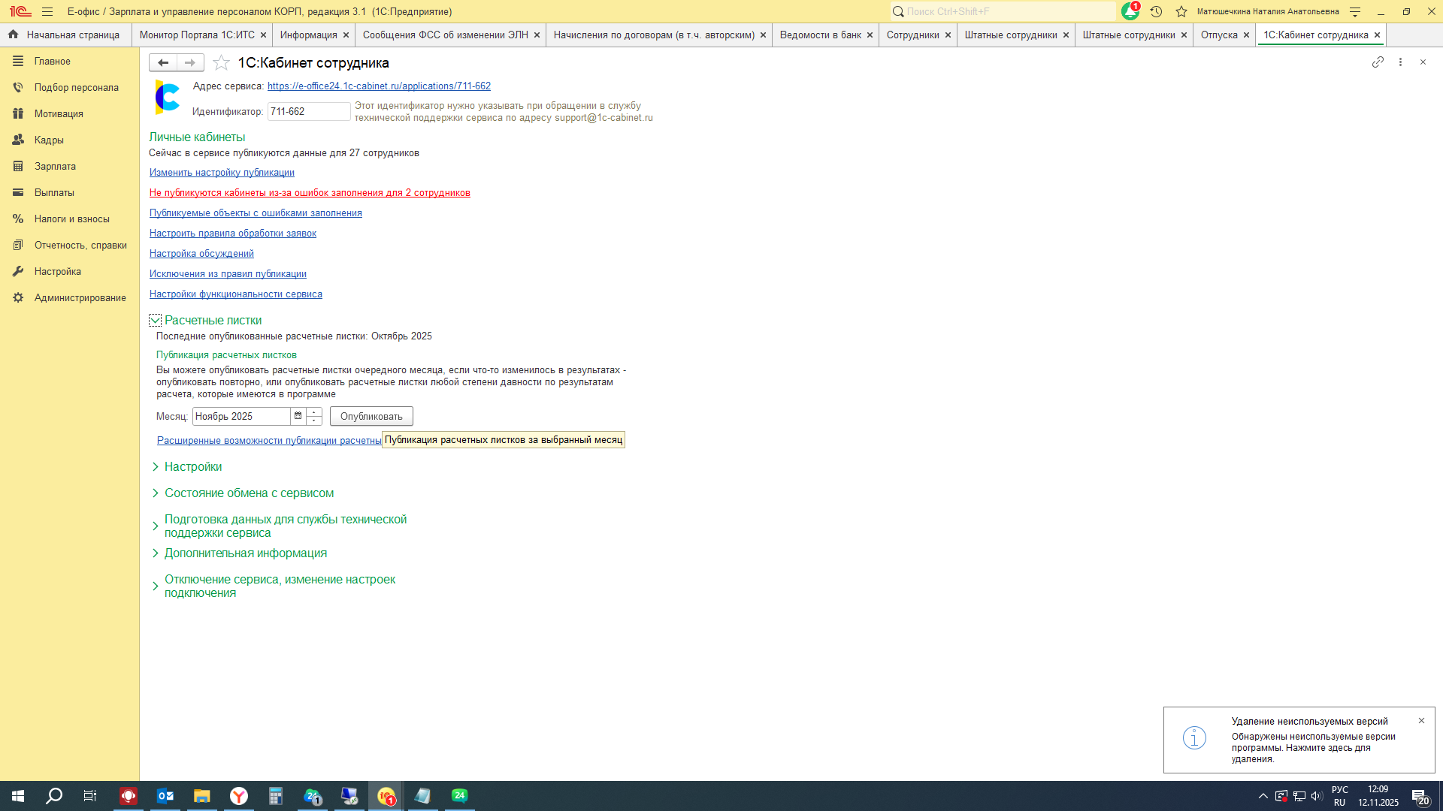Open Изменить настройку публикации link
Viewport: 1443px width, 811px height.
click(222, 173)
